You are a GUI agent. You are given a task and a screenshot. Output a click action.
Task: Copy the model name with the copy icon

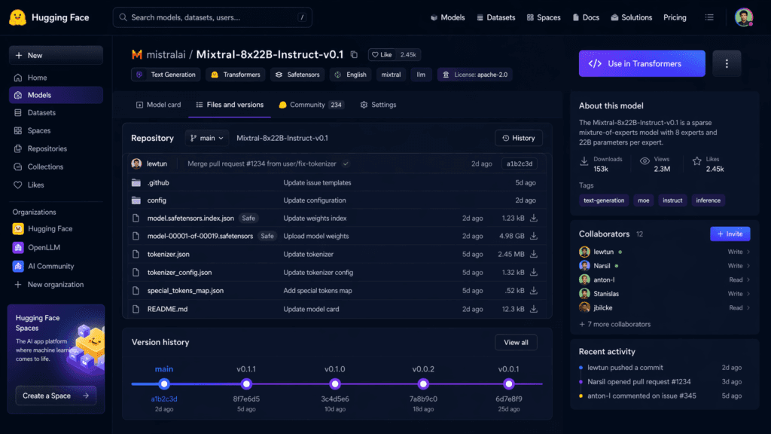coord(354,54)
